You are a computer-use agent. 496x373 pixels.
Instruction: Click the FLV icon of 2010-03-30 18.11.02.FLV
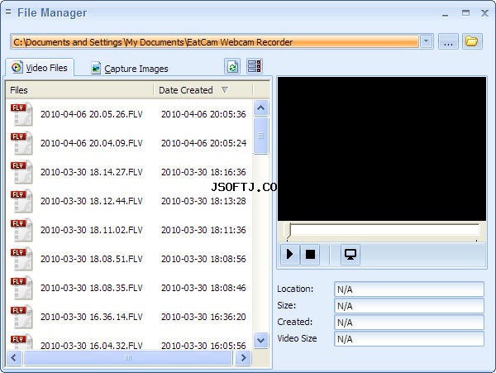tap(21, 230)
